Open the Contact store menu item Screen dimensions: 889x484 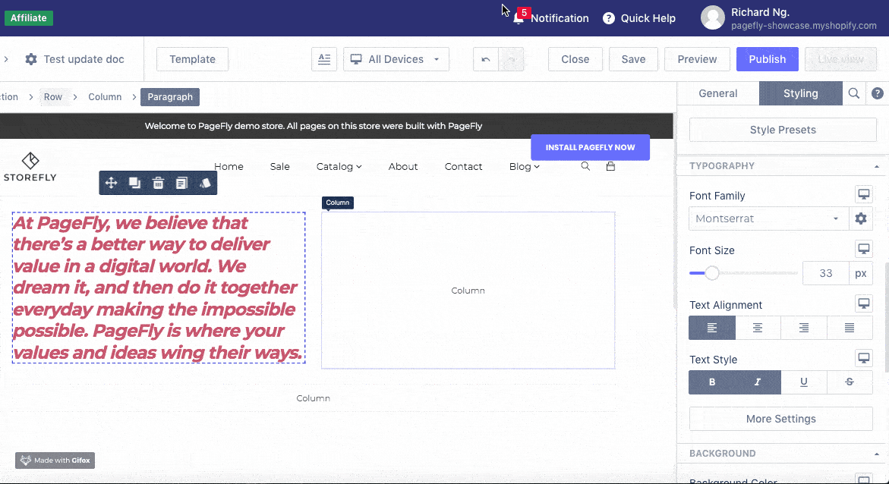click(463, 166)
